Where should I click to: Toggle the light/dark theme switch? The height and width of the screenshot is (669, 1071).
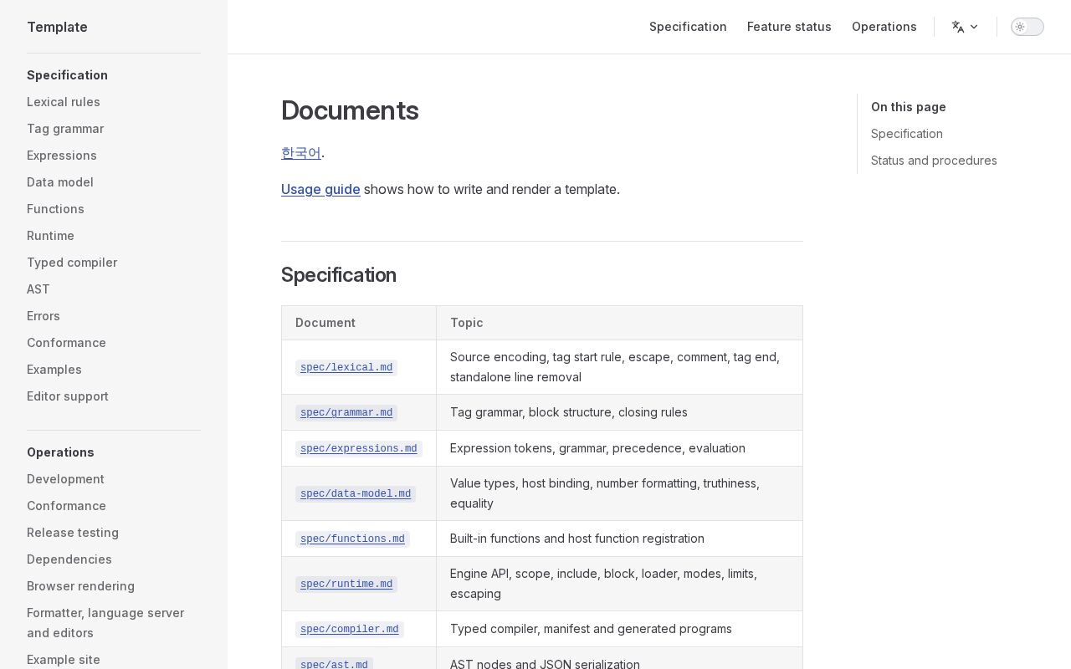tap(1027, 27)
